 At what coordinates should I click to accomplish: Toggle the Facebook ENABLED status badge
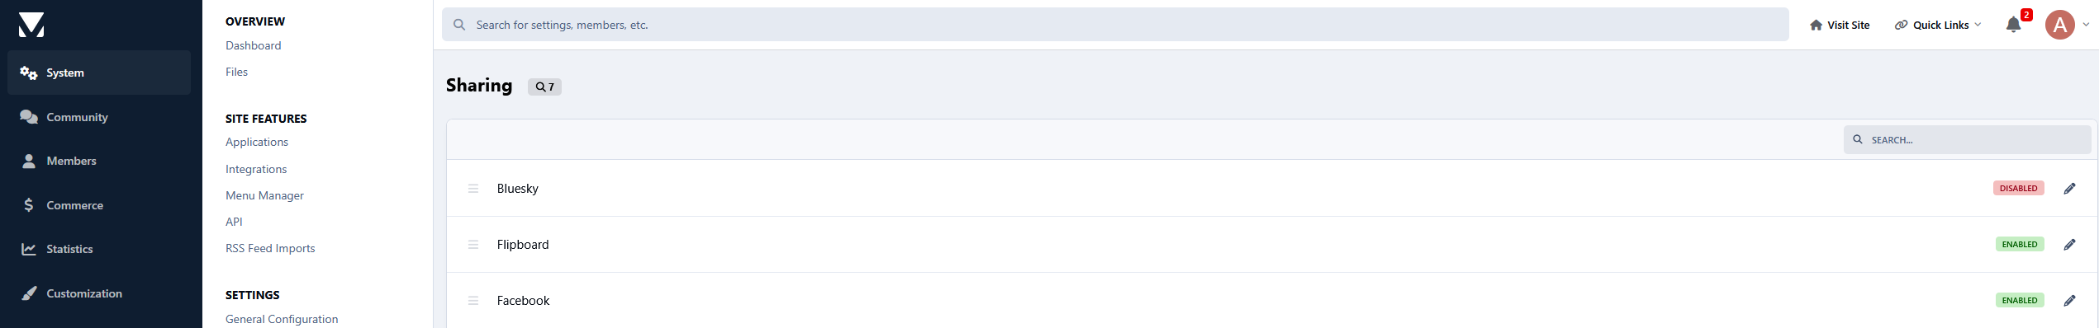point(2019,301)
